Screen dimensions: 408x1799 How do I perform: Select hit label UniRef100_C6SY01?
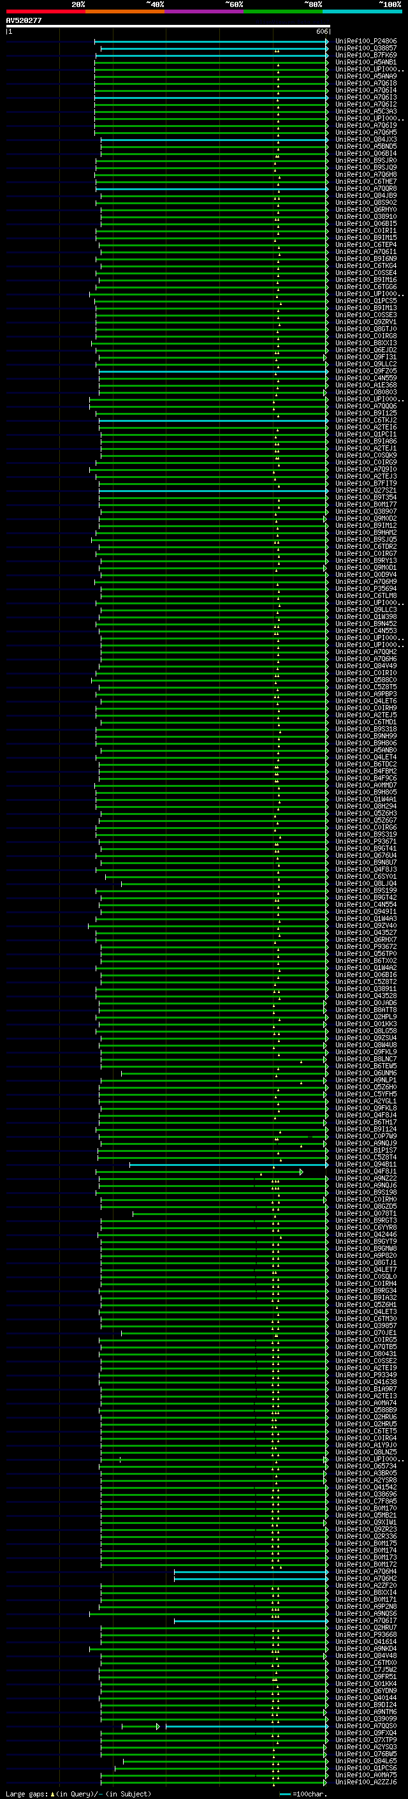365,876
